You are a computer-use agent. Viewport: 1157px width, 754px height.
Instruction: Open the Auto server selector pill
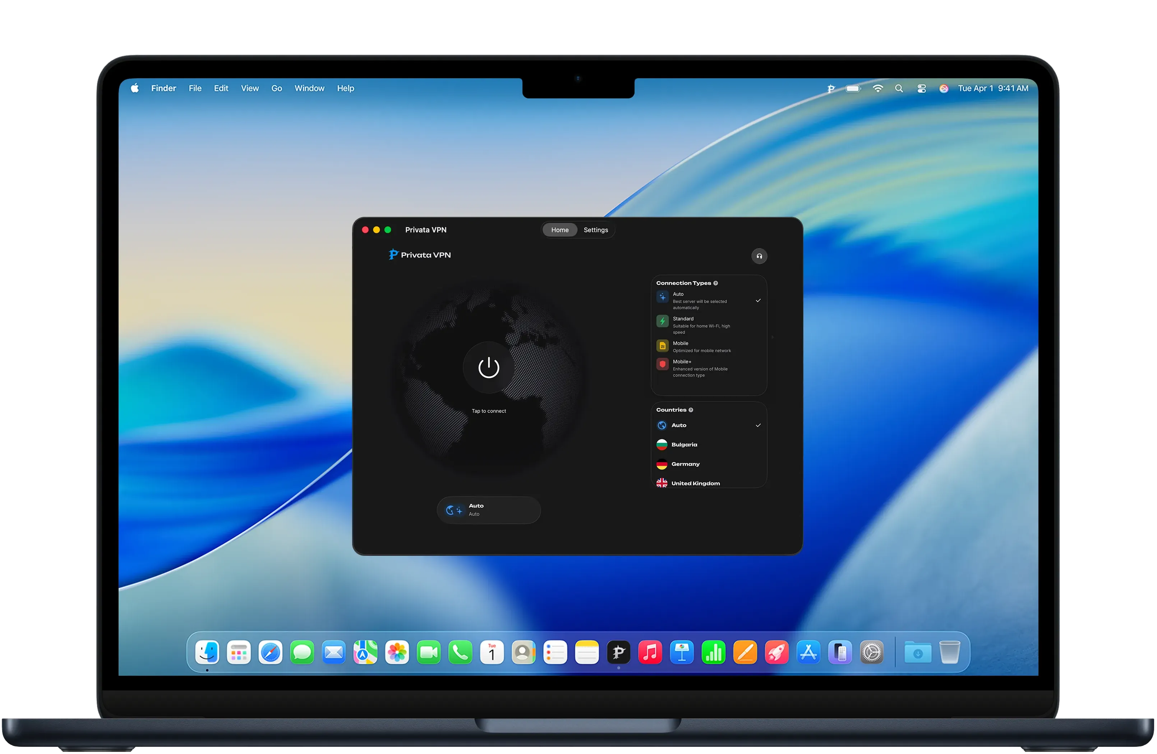click(489, 509)
